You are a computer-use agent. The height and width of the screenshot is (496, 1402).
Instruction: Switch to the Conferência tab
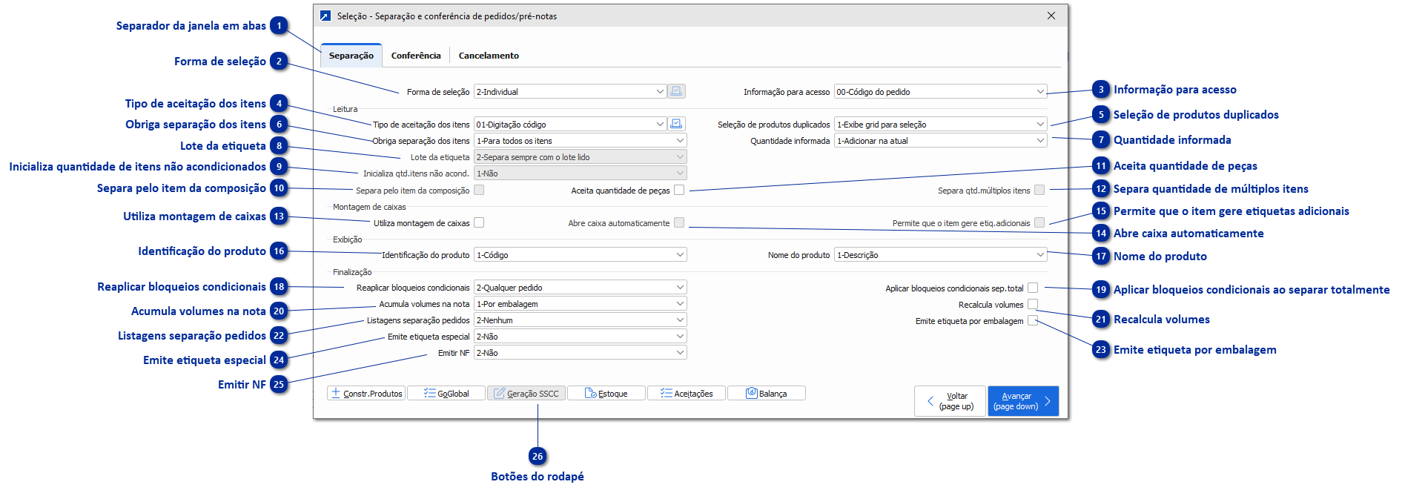pos(416,56)
